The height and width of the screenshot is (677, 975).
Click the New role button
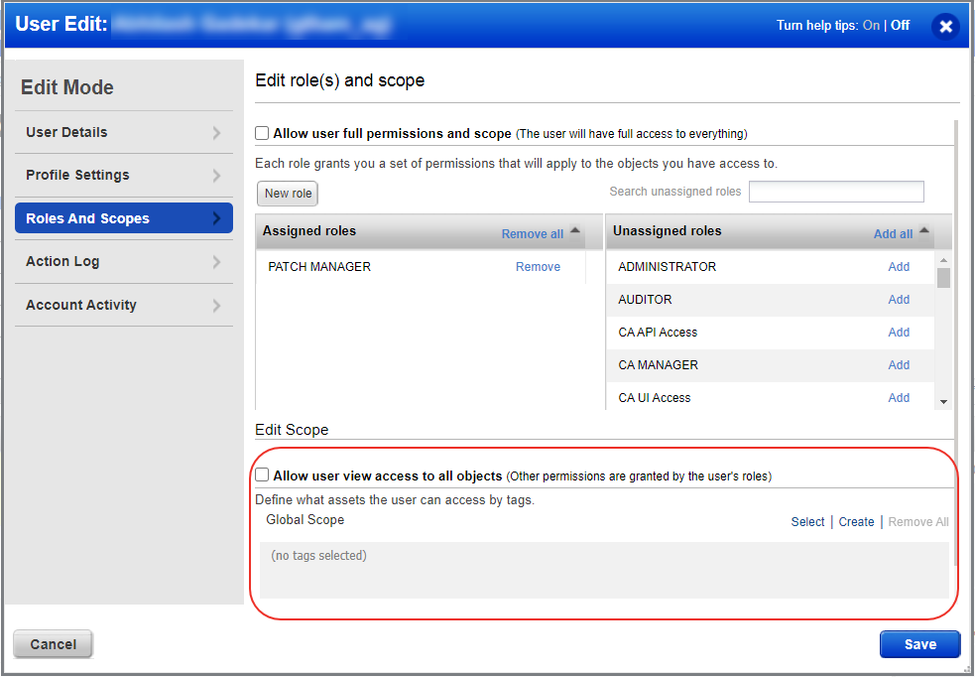click(288, 194)
